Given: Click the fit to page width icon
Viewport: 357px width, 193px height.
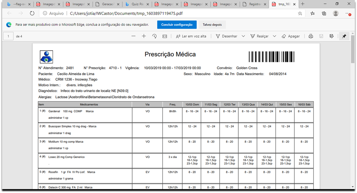Looking at the screenshot, I should [165, 36].
